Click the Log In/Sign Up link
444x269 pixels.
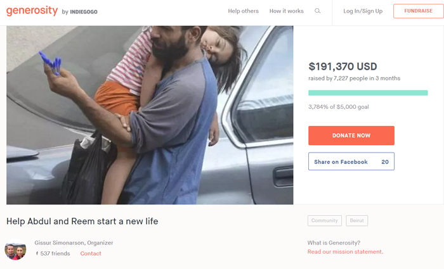[363, 11]
